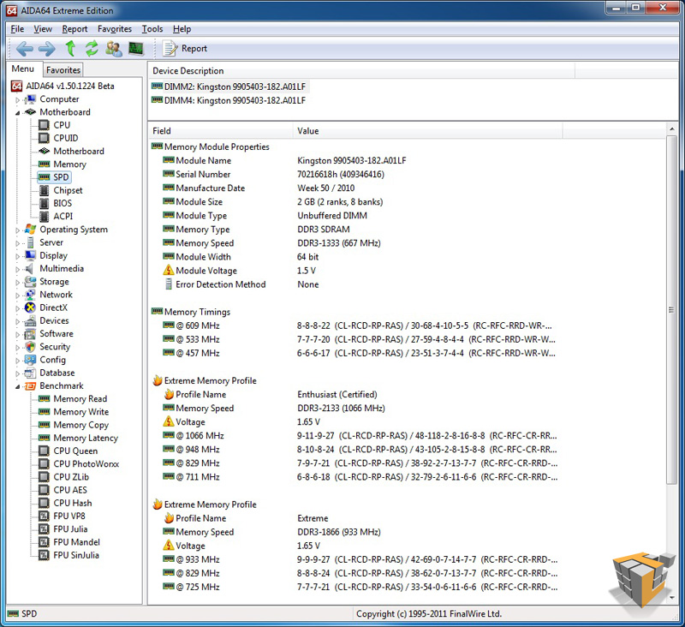Select the Module Voltage row
This screenshot has height=627, width=685.
coord(240,271)
